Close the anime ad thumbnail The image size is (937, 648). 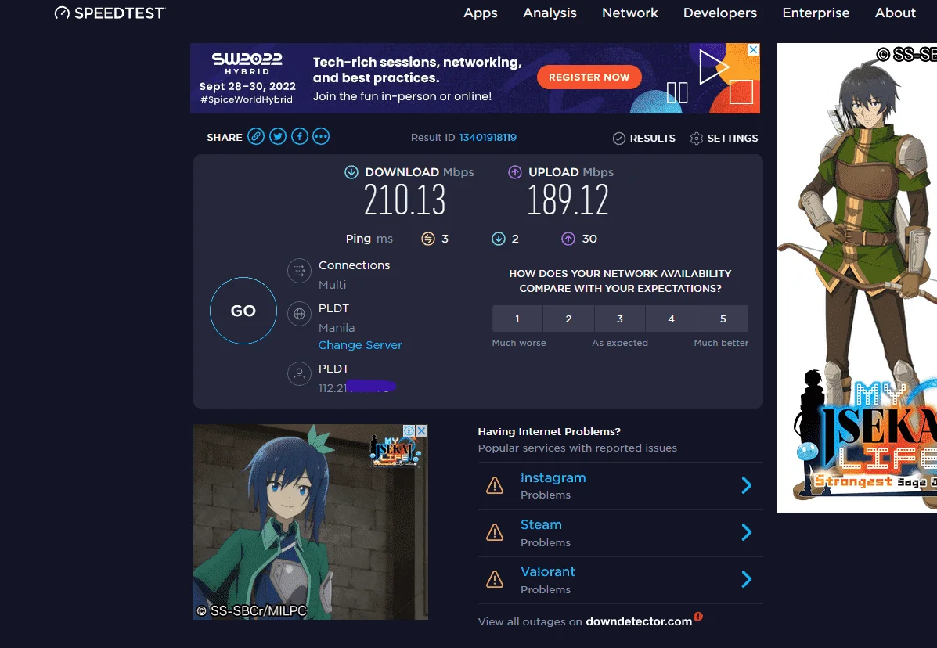point(422,430)
